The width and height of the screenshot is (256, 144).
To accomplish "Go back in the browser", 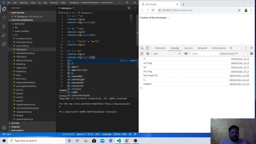I will (142, 10).
